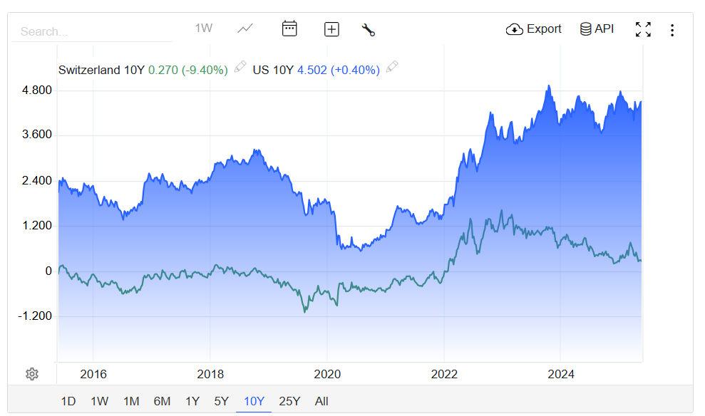The height and width of the screenshot is (416, 705).
Task: Open the calendar date range picker
Action: [289, 28]
